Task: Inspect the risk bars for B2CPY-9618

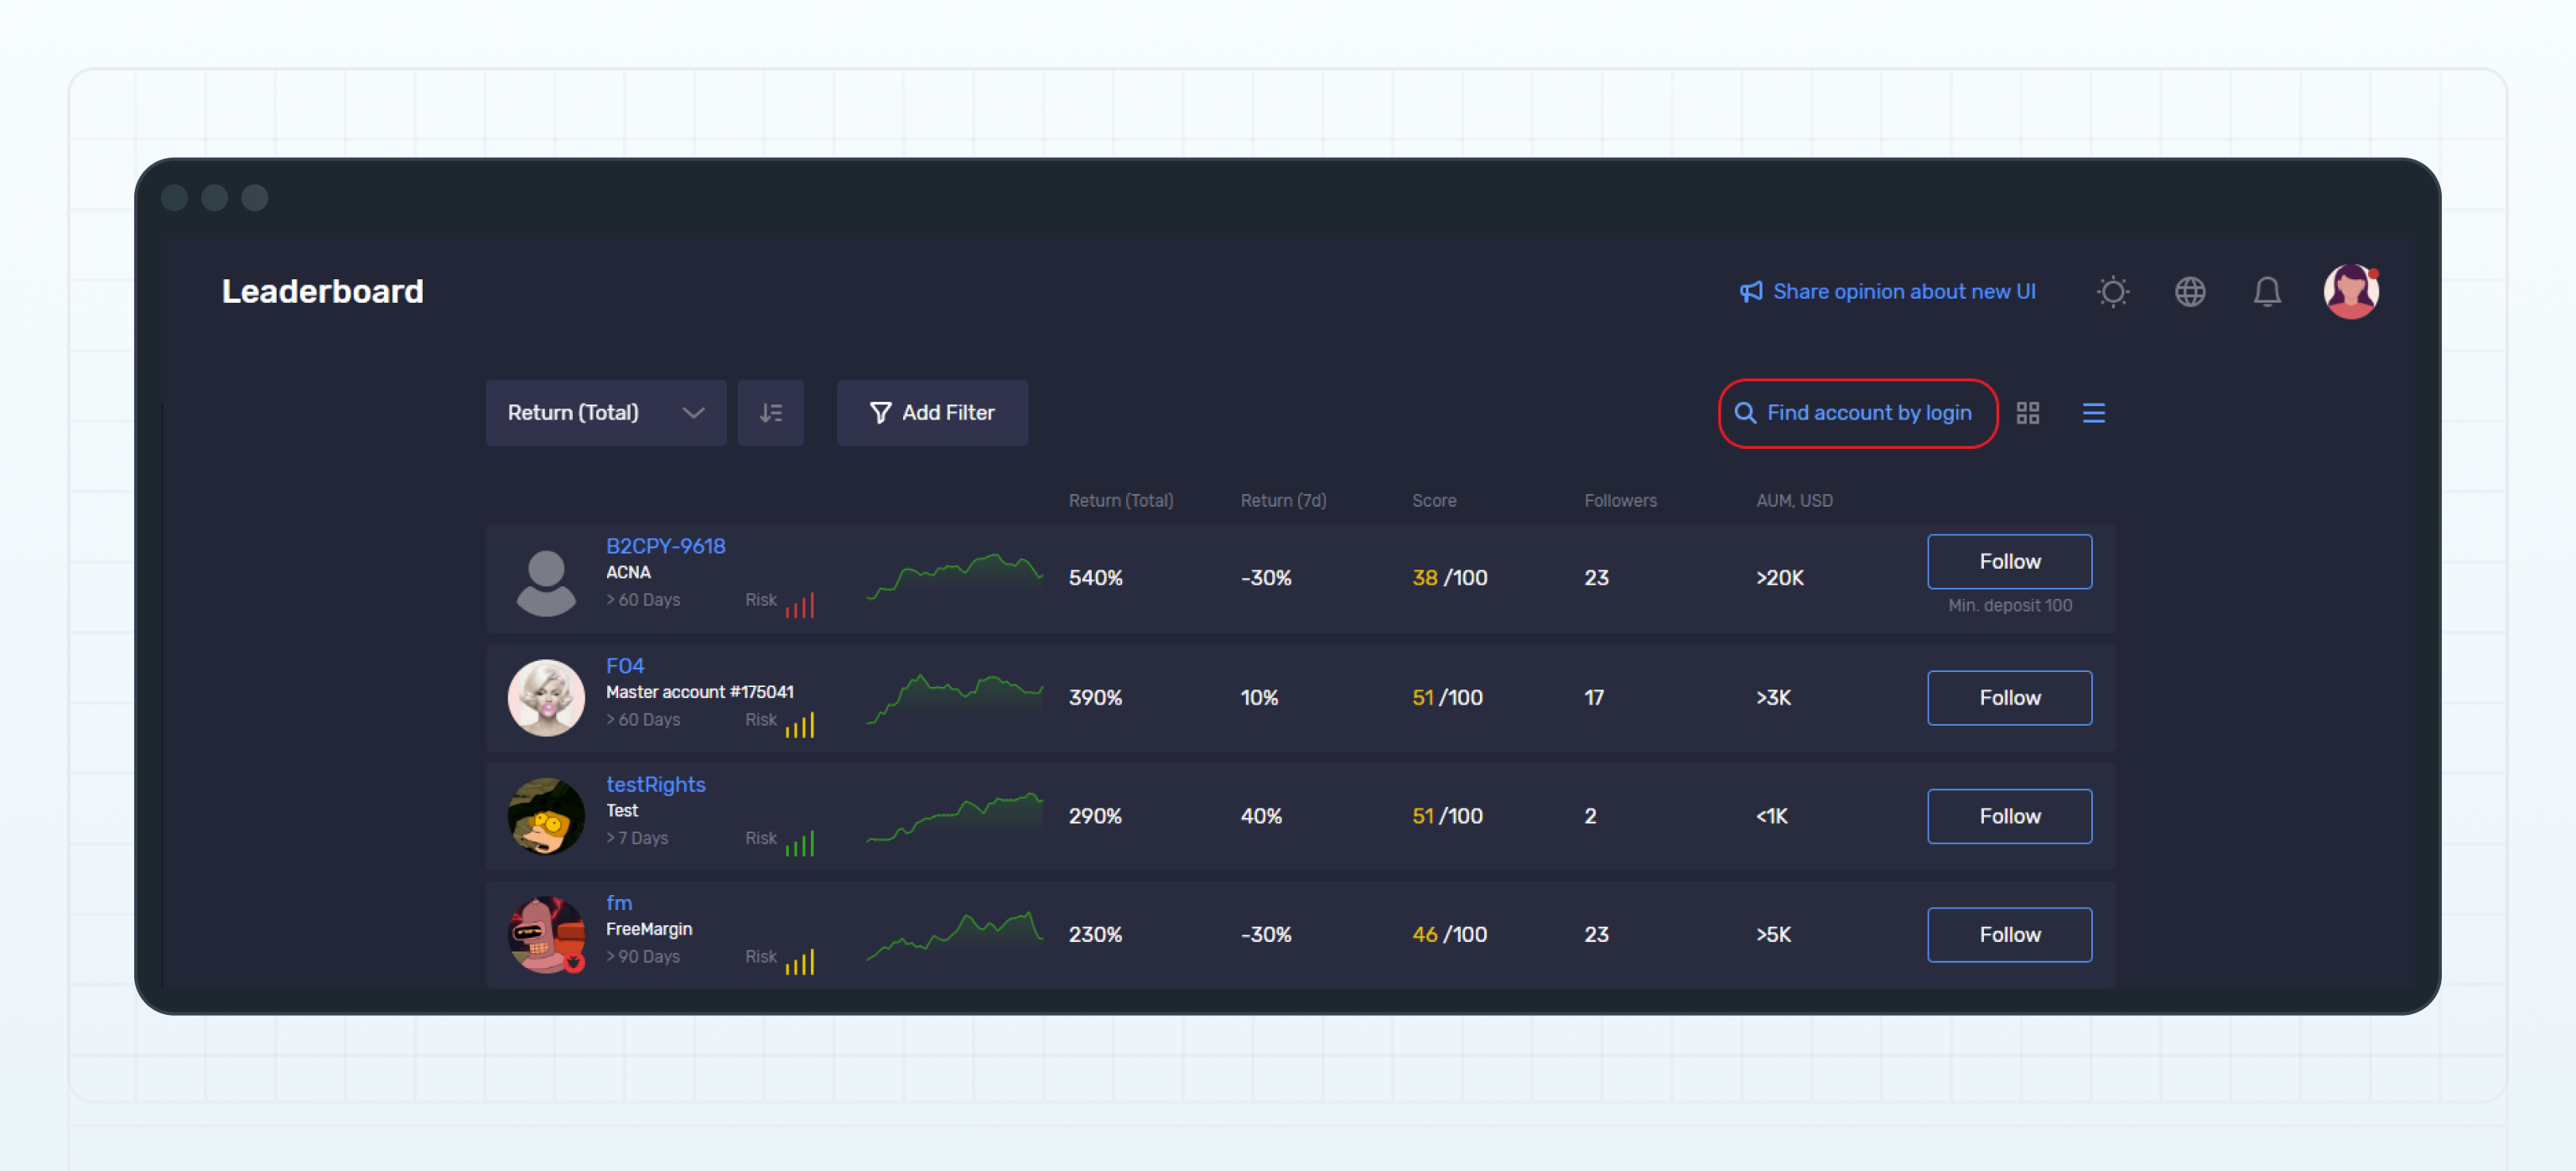Action: click(x=800, y=603)
